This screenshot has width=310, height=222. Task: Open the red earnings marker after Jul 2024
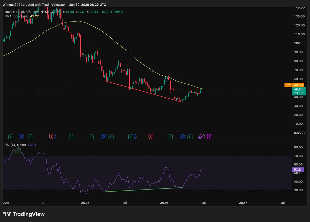(52, 136)
